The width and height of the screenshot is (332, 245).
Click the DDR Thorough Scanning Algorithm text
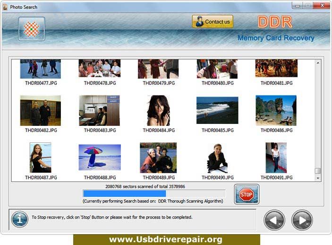tap(190, 201)
